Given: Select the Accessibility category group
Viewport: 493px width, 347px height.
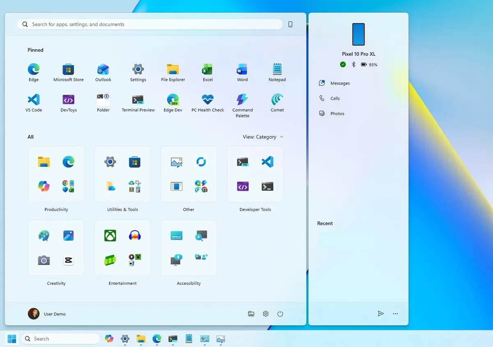Looking at the screenshot, I should tap(189, 248).
